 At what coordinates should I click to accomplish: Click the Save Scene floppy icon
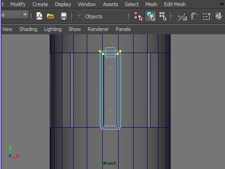pyautogui.click(x=64, y=16)
